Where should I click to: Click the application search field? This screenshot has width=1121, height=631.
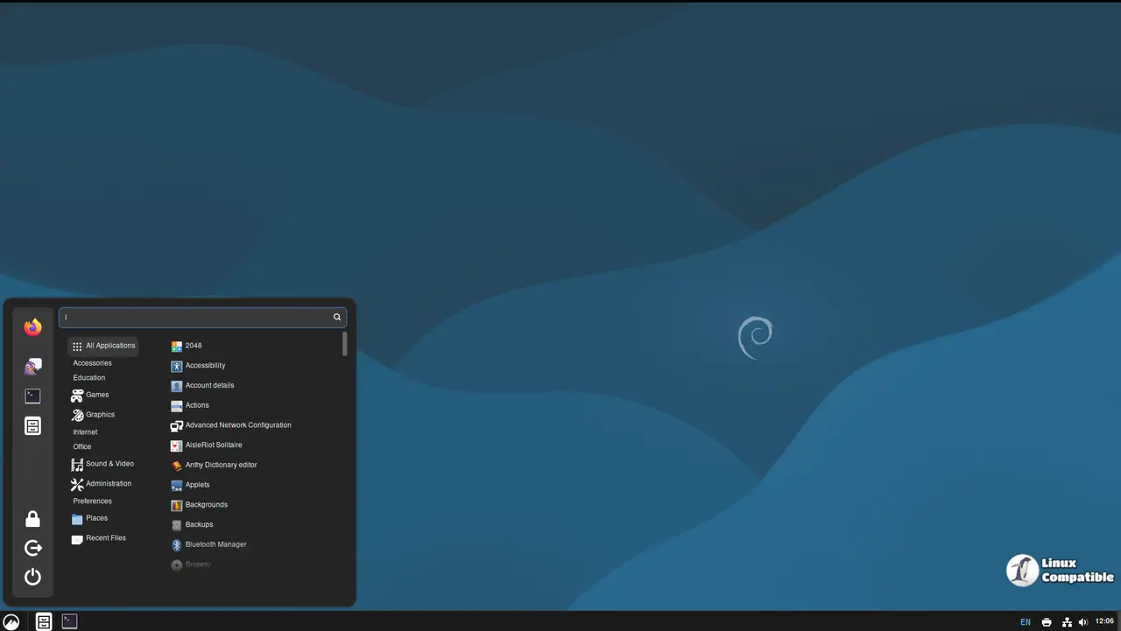coord(201,317)
